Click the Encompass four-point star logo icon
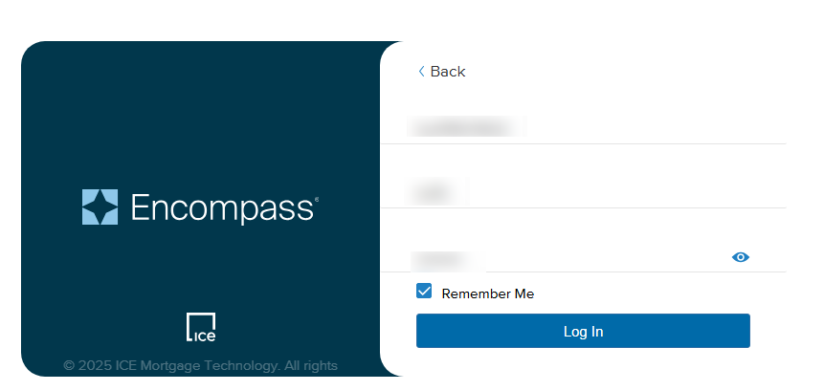Image resolution: width=824 pixels, height=391 pixels. coord(100,206)
